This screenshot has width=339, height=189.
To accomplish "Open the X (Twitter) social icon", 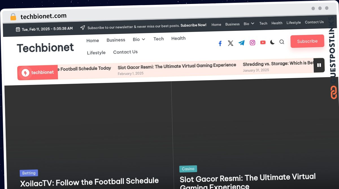I will point(231,43).
